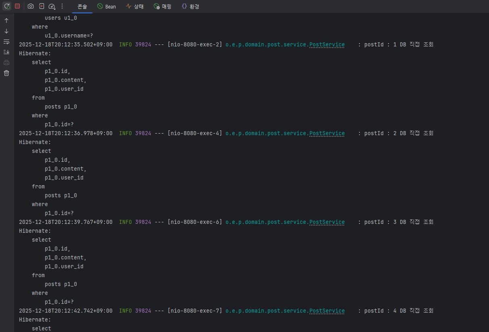The image size is (489, 332).
Task: Click the message 'postId : 3 DB 직접 조회'
Action: (x=399, y=222)
